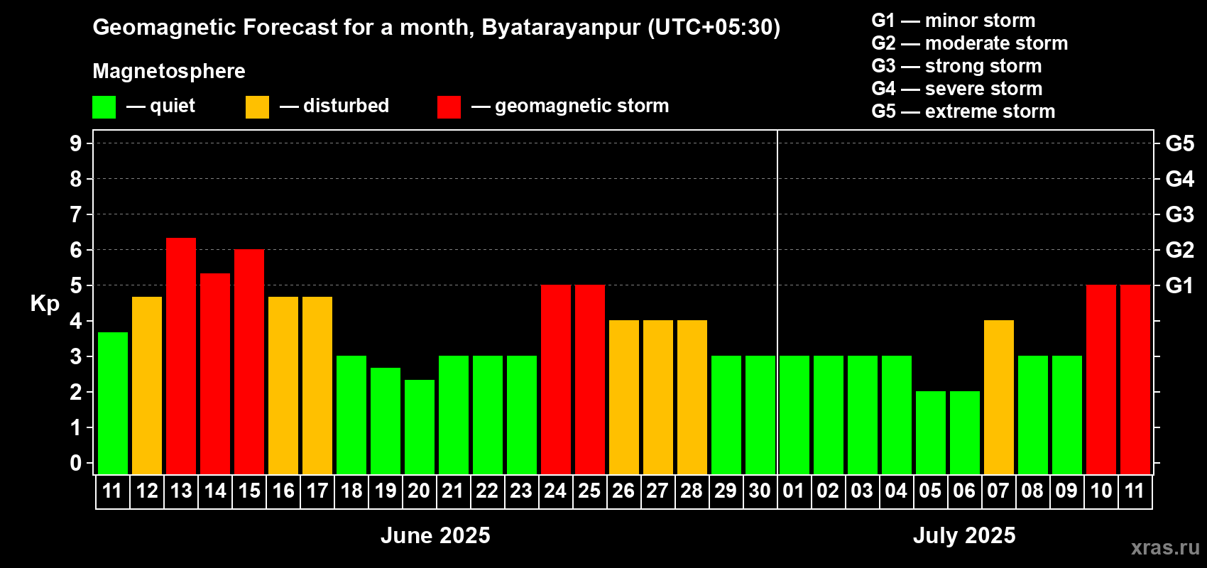Image resolution: width=1207 pixels, height=568 pixels.
Task: Click the green bar above June 18
Action: point(351,415)
